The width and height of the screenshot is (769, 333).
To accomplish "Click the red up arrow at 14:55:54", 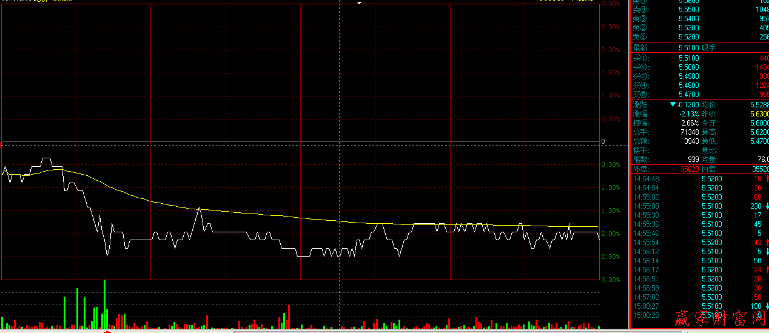I will 767,243.
